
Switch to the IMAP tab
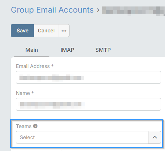67,50
